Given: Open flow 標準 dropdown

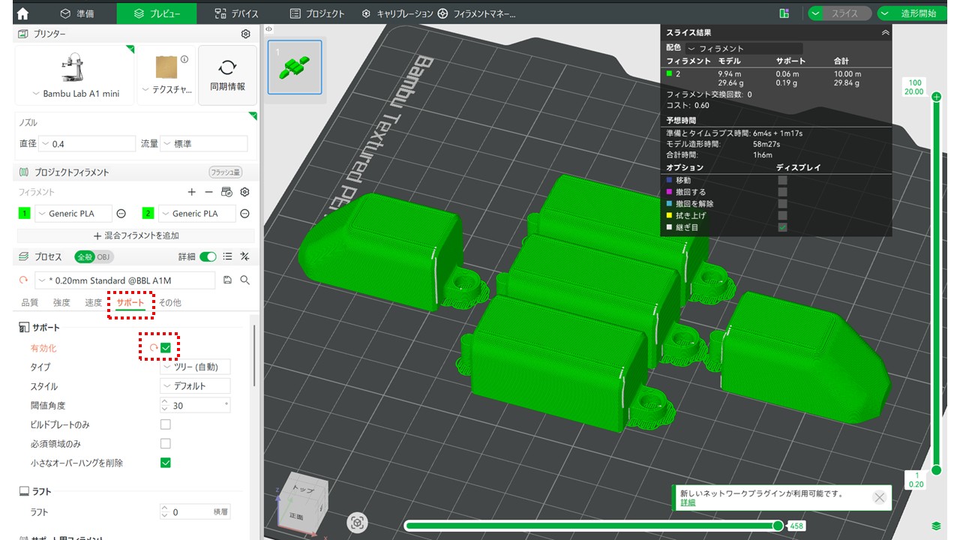Looking at the screenshot, I should point(204,143).
